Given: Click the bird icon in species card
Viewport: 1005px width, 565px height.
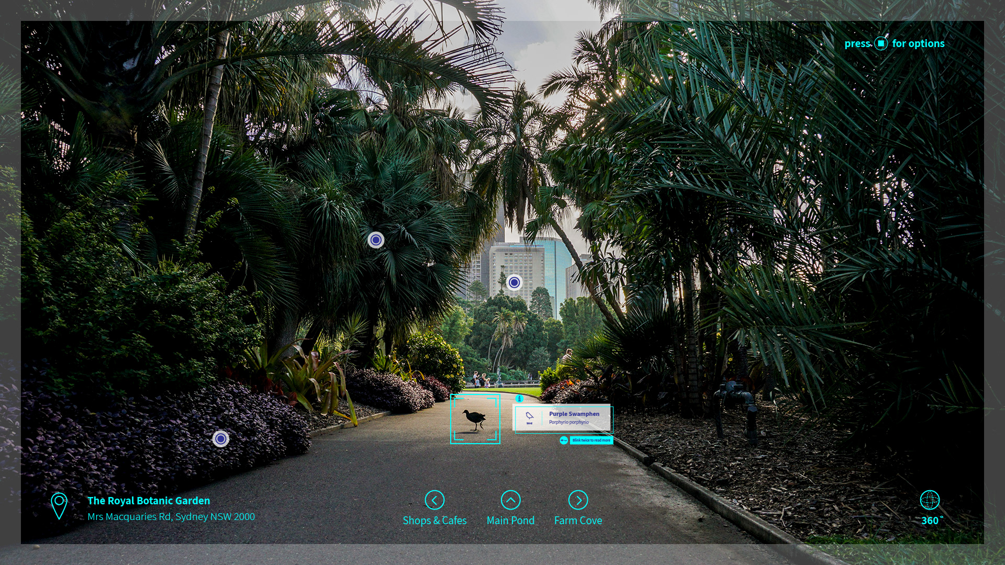Looking at the screenshot, I should pyautogui.click(x=529, y=416).
